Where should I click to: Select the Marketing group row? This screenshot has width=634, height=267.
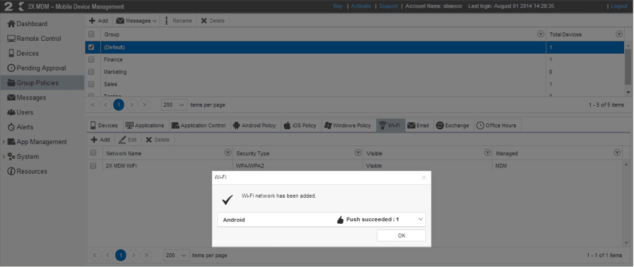tap(355, 72)
